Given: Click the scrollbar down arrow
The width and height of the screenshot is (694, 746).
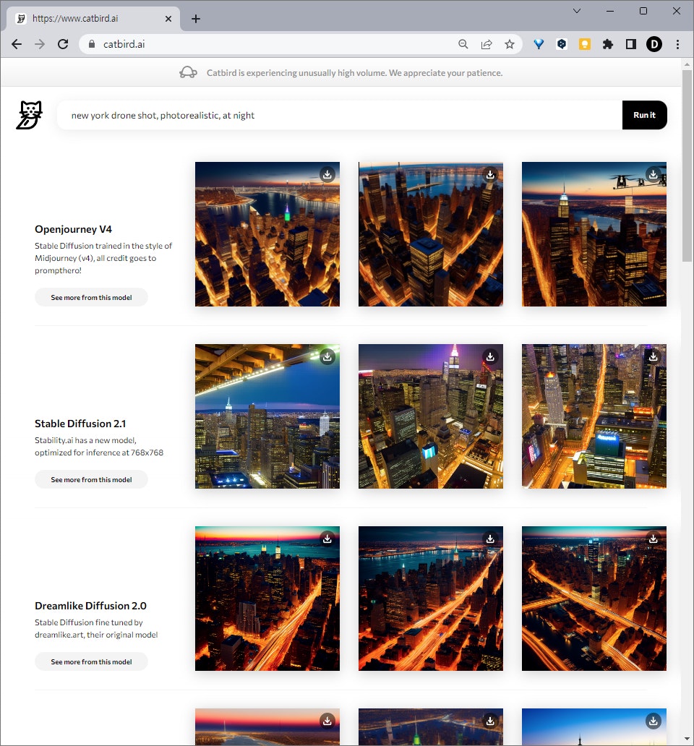Looking at the screenshot, I should (x=687, y=738).
